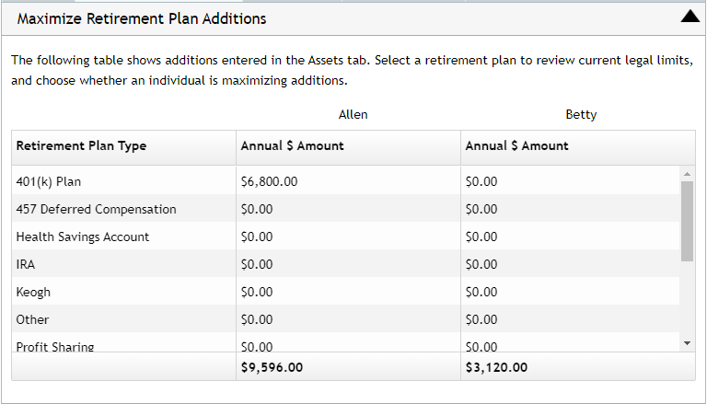This screenshot has height=404, width=707.
Task: Select the Other plan type row
Action: coord(346,319)
